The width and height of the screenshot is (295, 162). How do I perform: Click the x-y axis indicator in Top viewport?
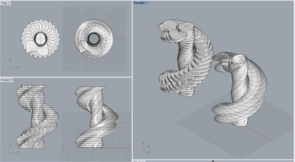14,63
